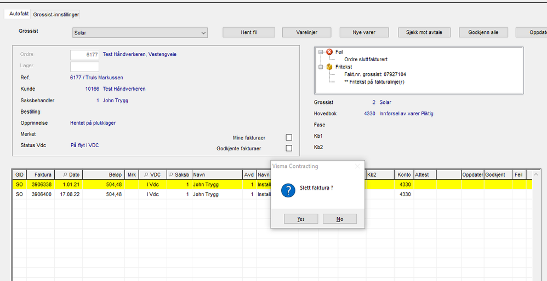Click the blue question mark icon in dialog
Screen dimensions: 547x281
pyautogui.click(x=288, y=191)
